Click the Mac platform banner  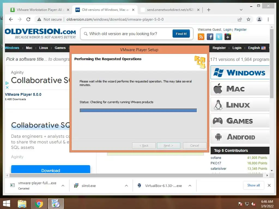240,88
